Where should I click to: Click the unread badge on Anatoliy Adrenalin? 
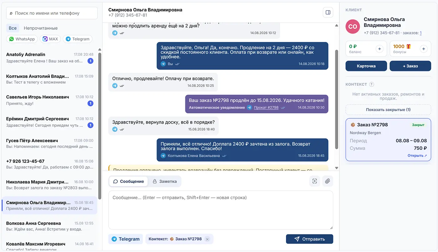(90, 61)
